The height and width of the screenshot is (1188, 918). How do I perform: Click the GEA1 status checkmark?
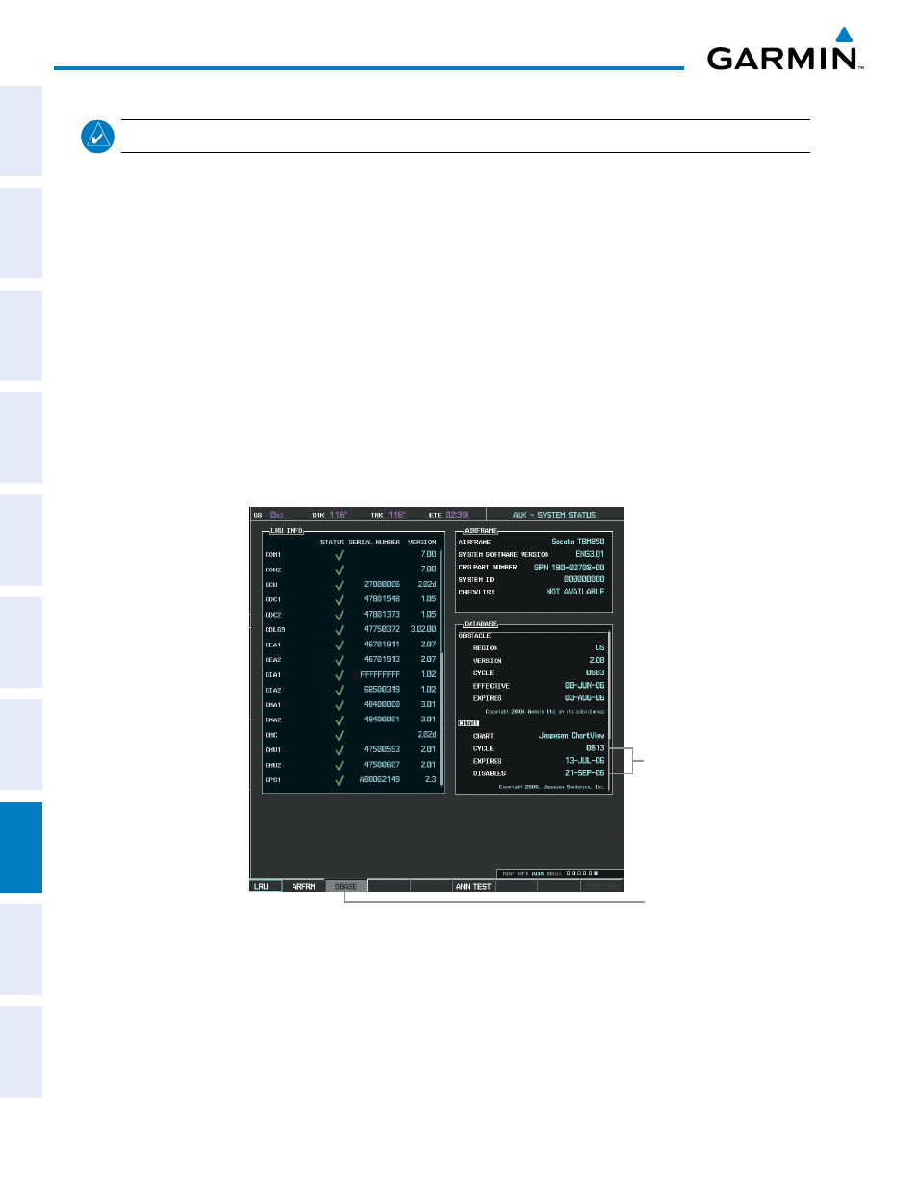[x=339, y=645]
